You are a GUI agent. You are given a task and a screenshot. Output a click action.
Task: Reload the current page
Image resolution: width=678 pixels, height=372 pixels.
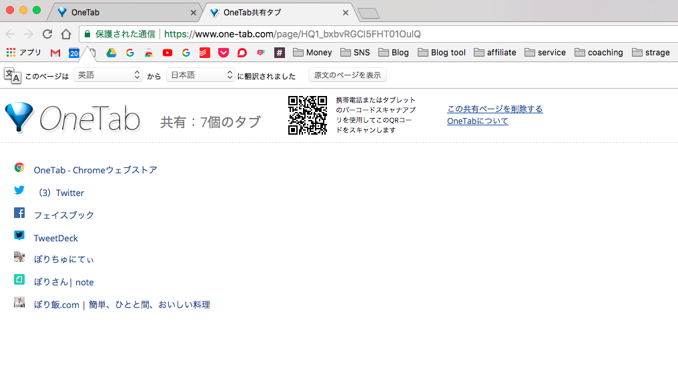(47, 34)
